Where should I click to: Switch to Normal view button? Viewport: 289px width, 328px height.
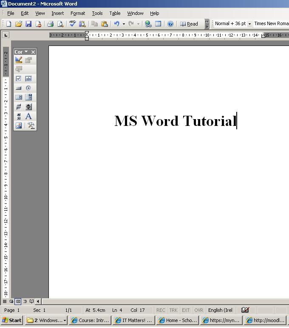point(5,302)
